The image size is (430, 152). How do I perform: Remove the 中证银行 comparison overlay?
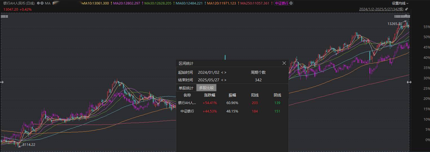(291, 3)
